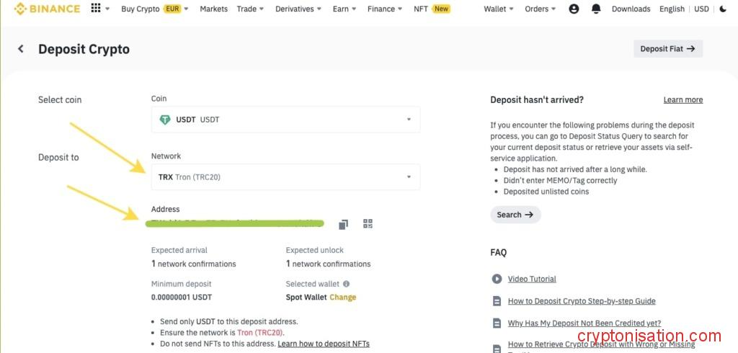Open the notifications bell icon

coord(596,9)
